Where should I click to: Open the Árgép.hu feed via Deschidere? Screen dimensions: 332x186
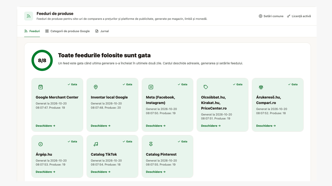pyautogui.click(x=46, y=172)
